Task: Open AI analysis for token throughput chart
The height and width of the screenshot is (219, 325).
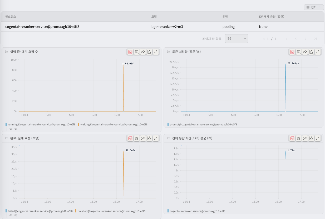Action: [292, 52]
